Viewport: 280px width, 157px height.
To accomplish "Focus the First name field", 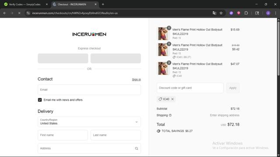I will click(x=63, y=135).
